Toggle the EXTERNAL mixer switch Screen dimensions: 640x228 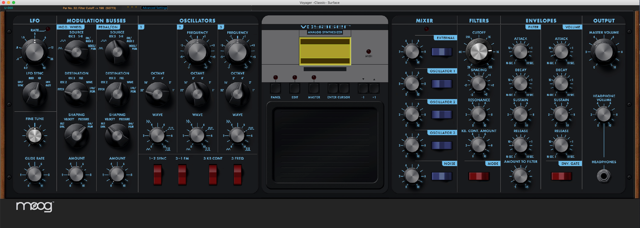442,52
